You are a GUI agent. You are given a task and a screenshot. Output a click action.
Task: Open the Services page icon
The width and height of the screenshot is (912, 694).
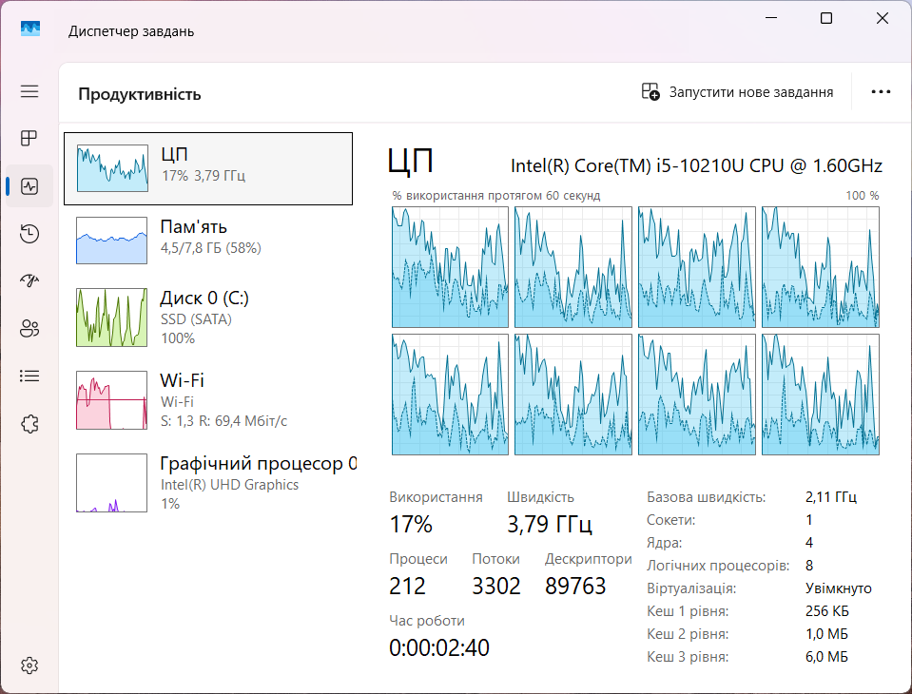(x=29, y=424)
